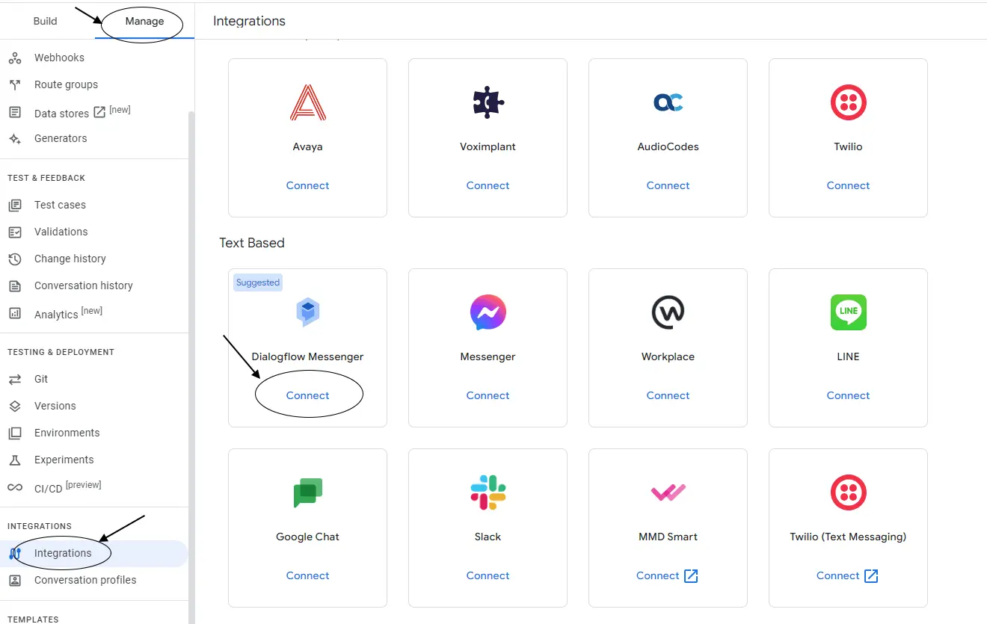Click the Test cases icon
The width and height of the screenshot is (987, 624).
pos(15,205)
